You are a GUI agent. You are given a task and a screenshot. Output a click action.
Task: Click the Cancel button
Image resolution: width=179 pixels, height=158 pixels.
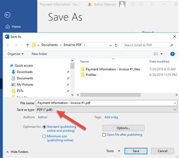162,151
